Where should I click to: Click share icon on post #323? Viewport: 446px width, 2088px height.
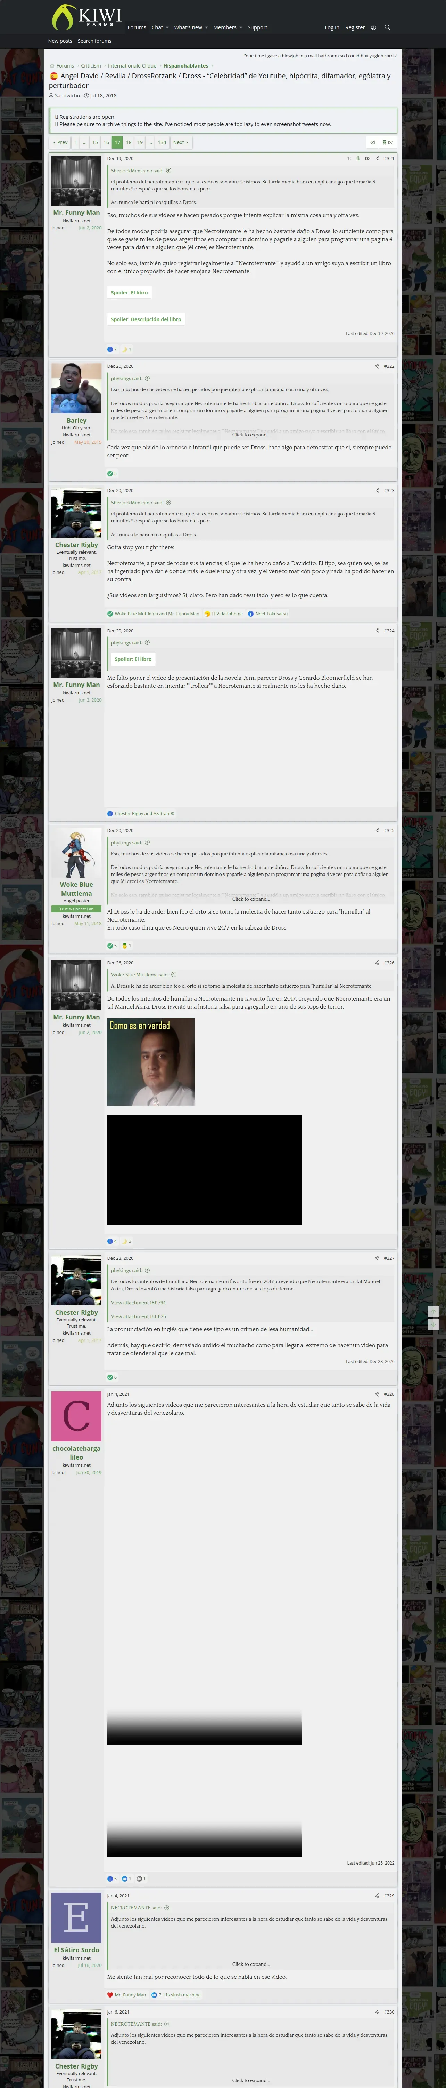pyautogui.click(x=377, y=490)
